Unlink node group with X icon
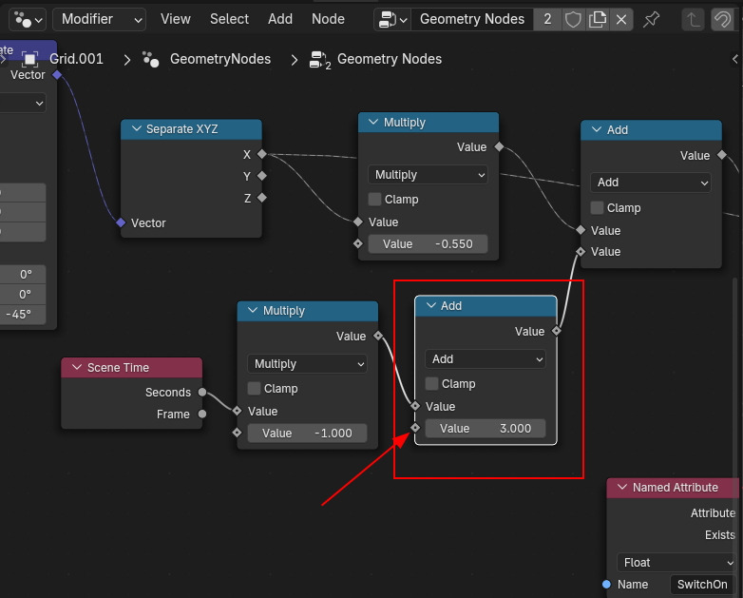 621,19
